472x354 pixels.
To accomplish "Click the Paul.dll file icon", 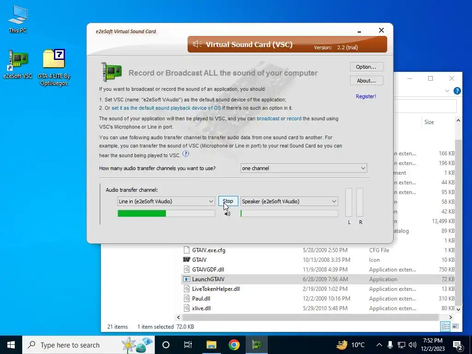I will 187,299.
